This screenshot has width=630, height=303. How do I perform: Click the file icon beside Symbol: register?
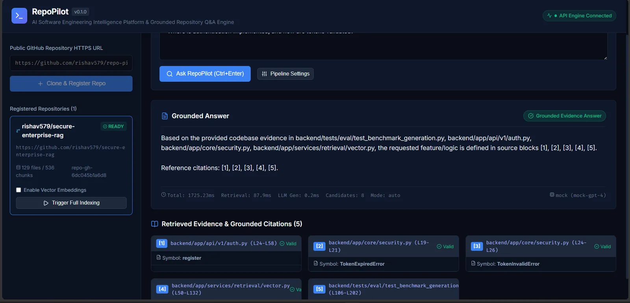[x=159, y=257]
